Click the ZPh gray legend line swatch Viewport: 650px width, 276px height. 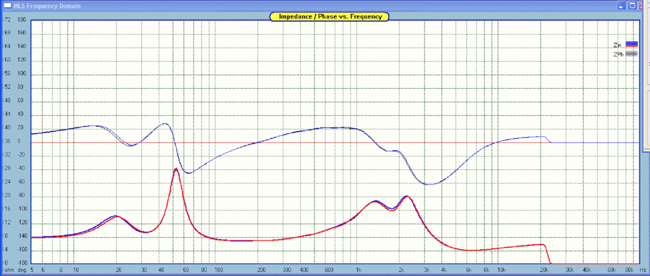click(631, 54)
